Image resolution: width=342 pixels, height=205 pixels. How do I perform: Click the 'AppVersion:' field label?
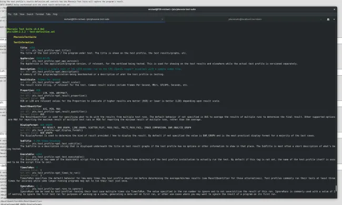tap(27, 58)
